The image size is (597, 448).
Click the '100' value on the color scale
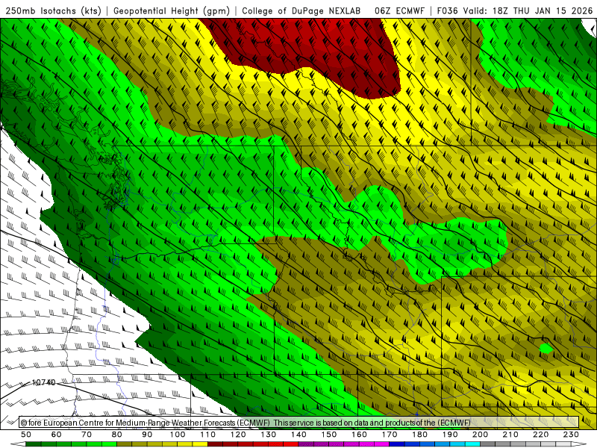178,435
